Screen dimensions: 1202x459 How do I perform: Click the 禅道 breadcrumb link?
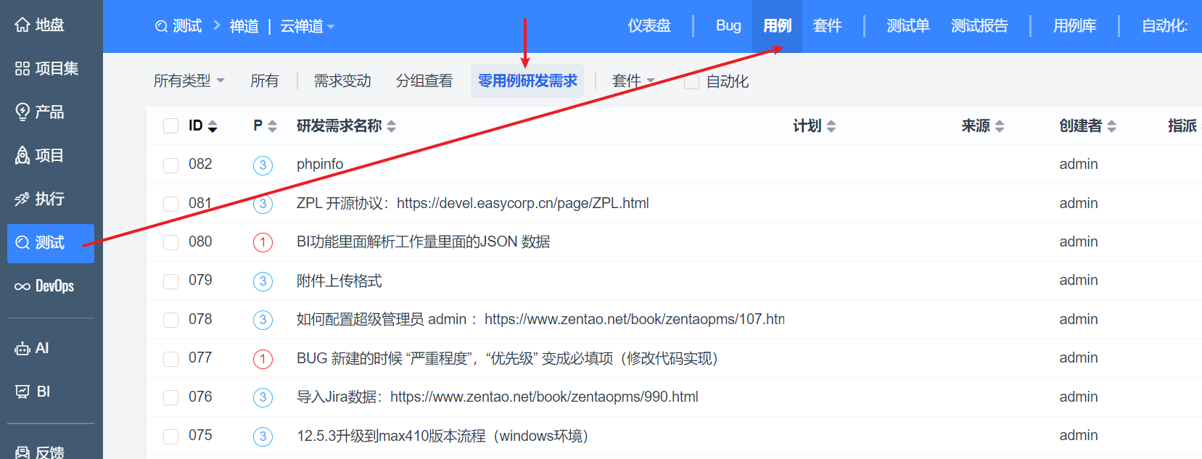244,27
